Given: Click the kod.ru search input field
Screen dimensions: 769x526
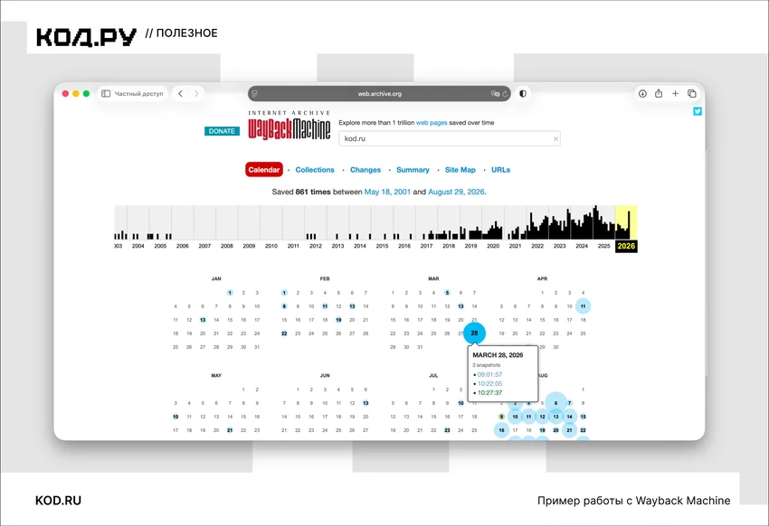Looking at the screenshot, I should click(x=450, y=138).
